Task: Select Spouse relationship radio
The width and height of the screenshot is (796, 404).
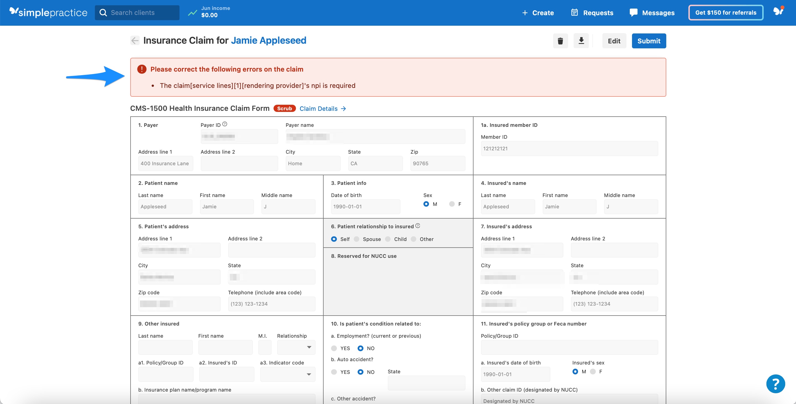Action: [x=356, y=239]
